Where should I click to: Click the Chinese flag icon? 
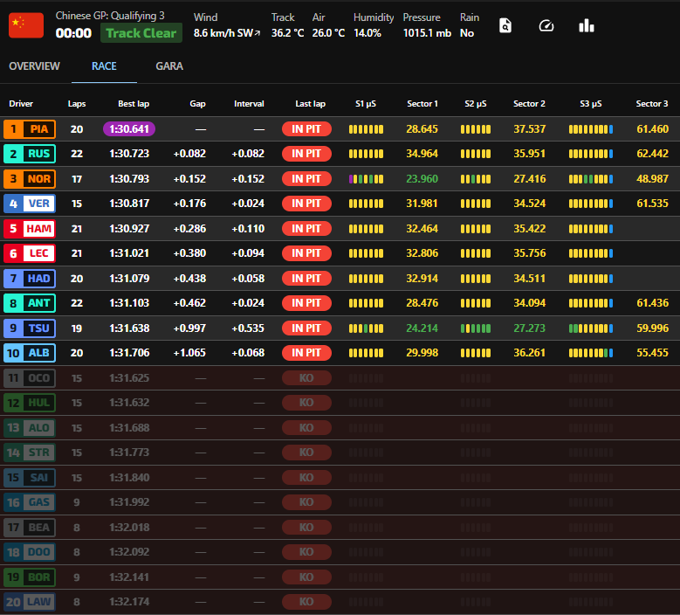25,26
